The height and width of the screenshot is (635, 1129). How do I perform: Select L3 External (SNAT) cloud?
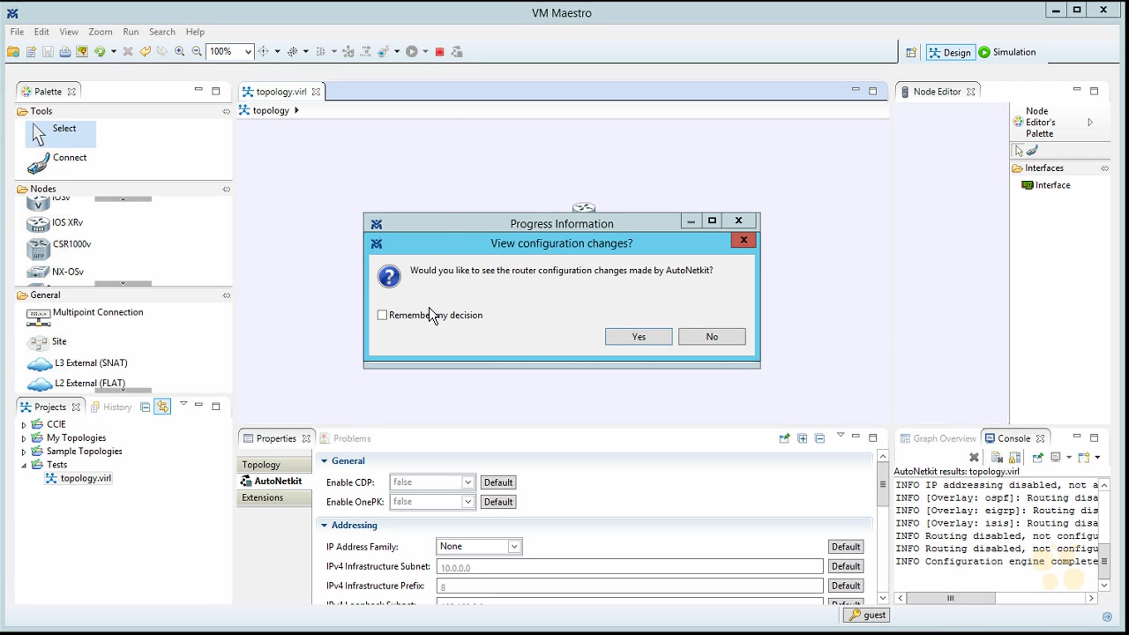pyautogui.click(x=77, y=363)
